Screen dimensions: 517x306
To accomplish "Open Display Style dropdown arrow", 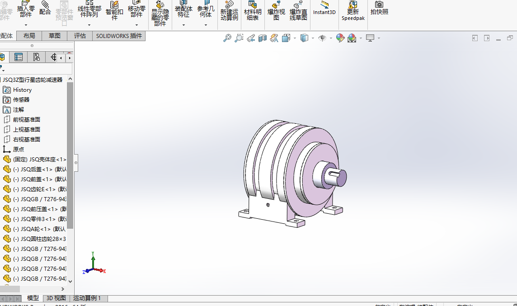I will [313, 38].
